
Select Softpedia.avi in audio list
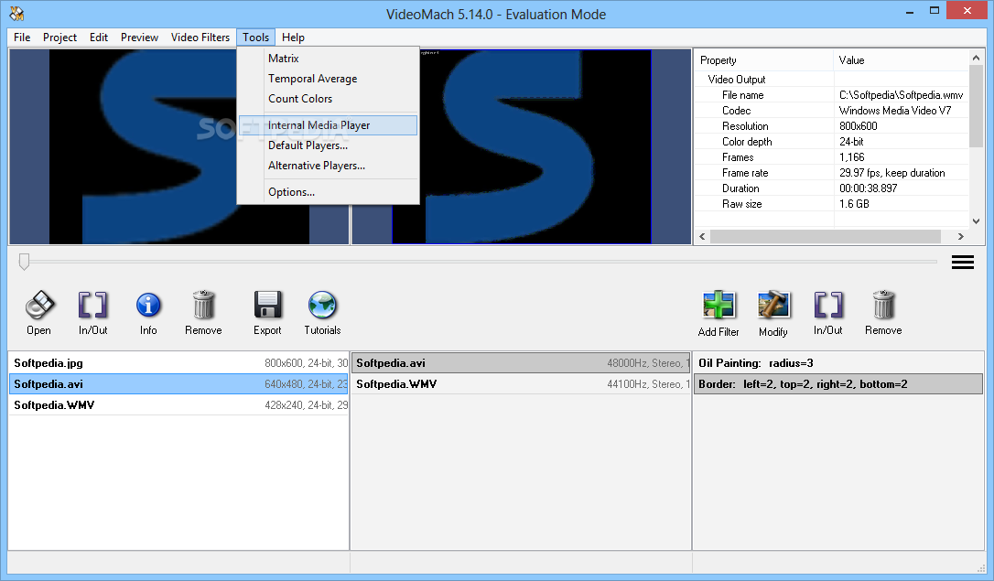pyautogui.click(x=521, y=363)
